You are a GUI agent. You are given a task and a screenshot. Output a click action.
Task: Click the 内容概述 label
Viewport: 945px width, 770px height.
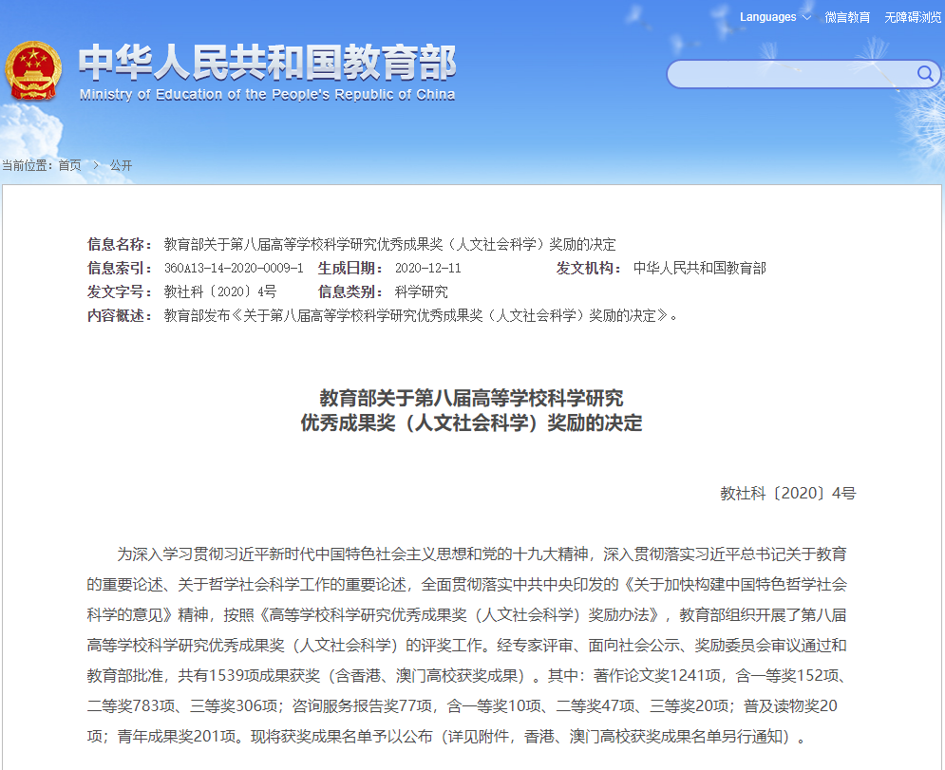pos(120,315)
